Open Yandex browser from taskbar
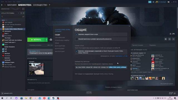This screenshot has width=178, height=100. [x=35, y=98]
